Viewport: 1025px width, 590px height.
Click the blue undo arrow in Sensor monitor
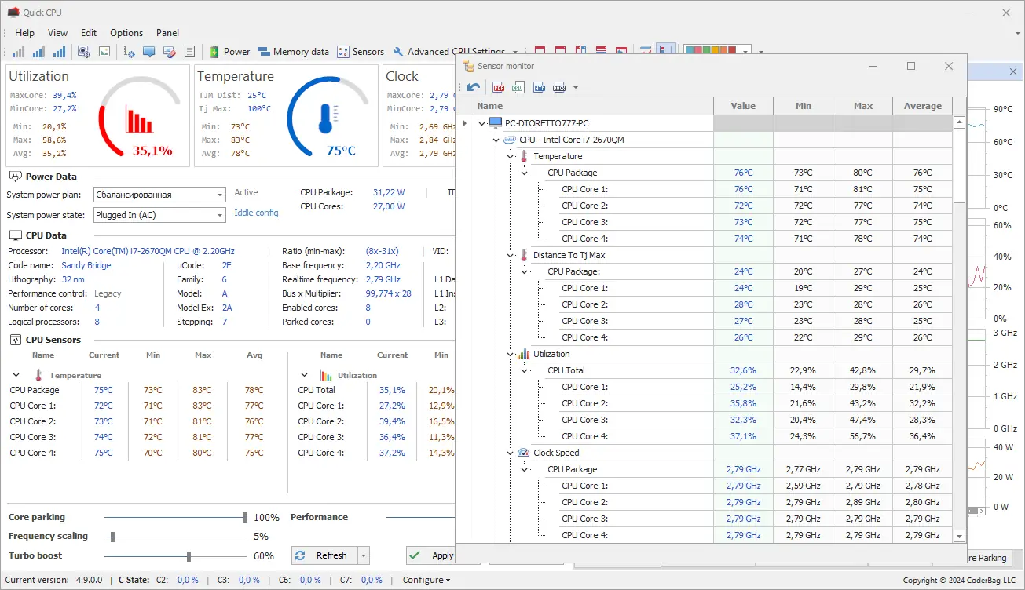pos(474,87)
